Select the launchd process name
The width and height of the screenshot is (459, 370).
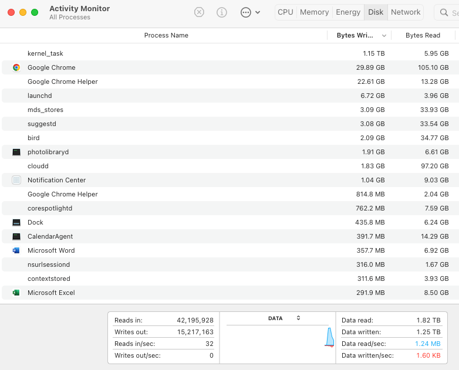[x=40, y=96]
